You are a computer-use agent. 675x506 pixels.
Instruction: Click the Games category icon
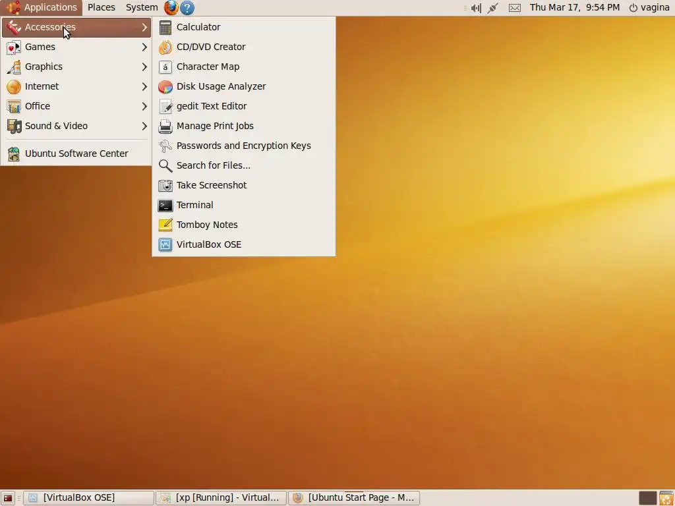click(14, 47)
